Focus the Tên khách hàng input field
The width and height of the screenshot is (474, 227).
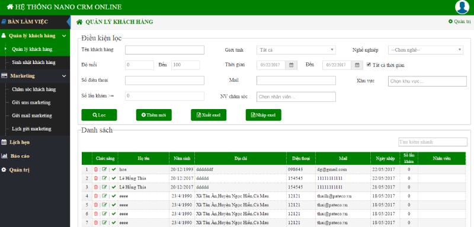tap(165, 50)
